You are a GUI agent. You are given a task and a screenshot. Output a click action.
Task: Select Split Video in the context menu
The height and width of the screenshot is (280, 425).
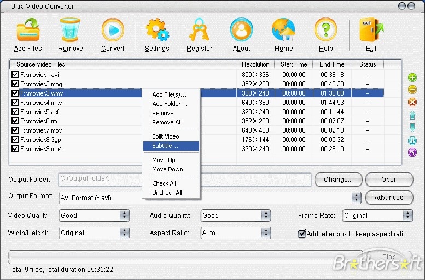(x=171, y=136)
